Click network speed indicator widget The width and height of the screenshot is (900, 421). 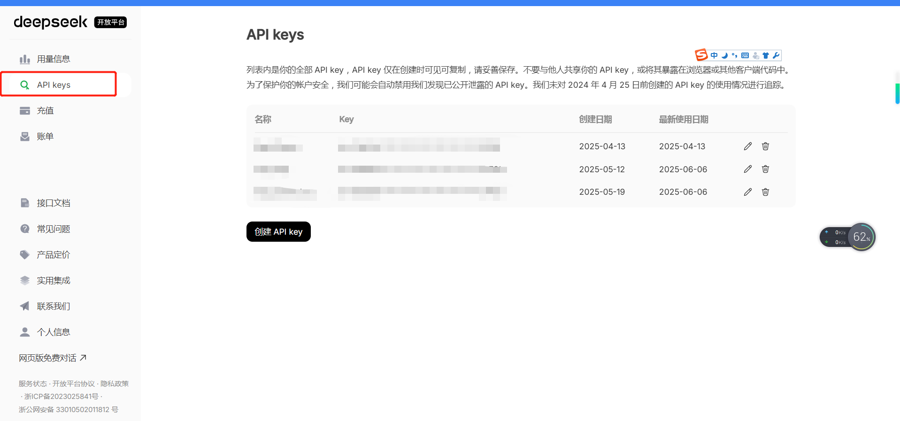tap(835, 237)
